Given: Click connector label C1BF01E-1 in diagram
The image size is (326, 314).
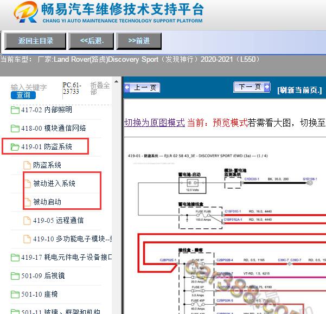Looking at the screenshot, I should [x=233, y=212].
